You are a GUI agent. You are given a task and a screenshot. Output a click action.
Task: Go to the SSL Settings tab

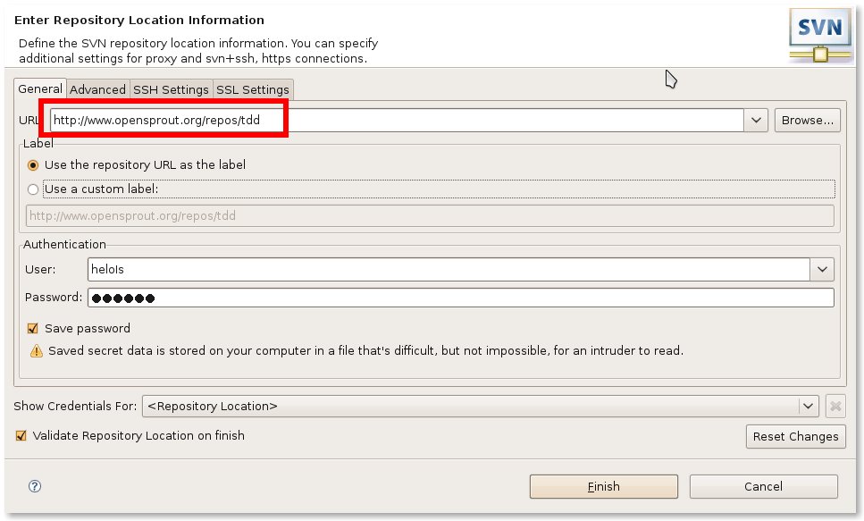pyautogui.click(x=252, y=89)
